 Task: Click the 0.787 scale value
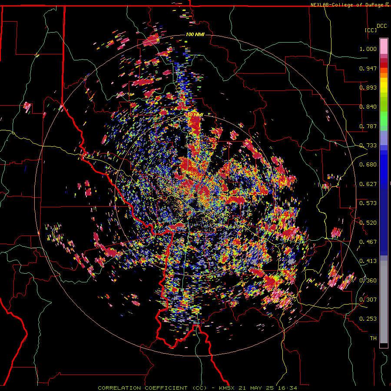click(368, 126)
